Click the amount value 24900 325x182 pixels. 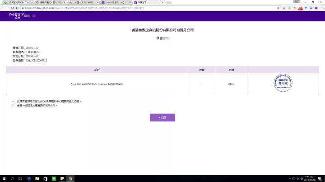coord(231,84)
